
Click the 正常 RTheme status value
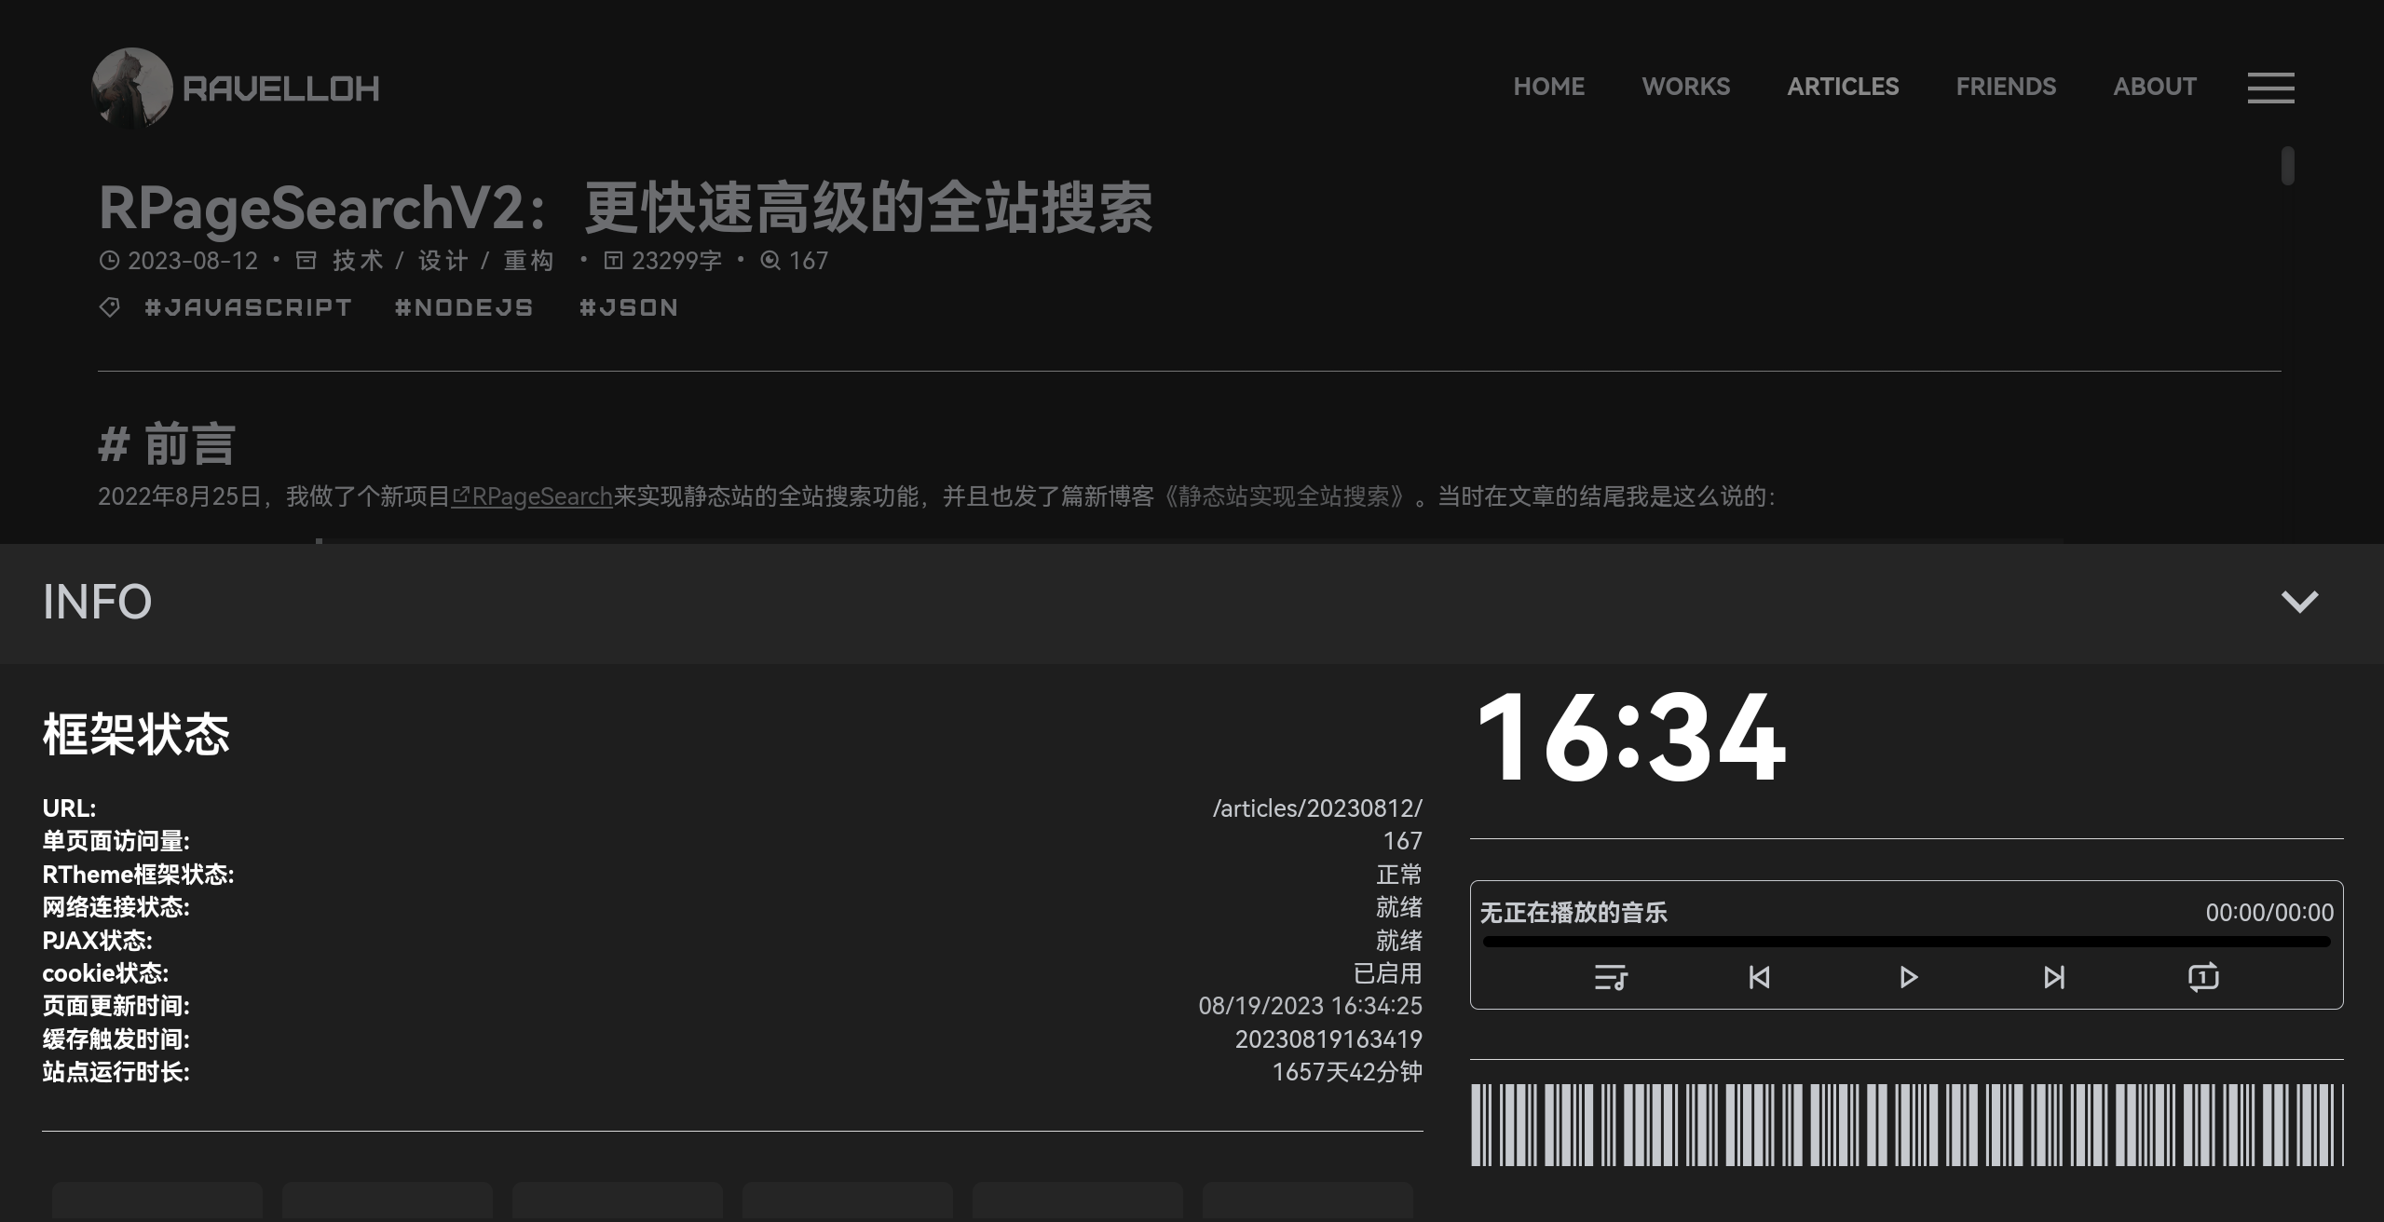point(1399,875)
